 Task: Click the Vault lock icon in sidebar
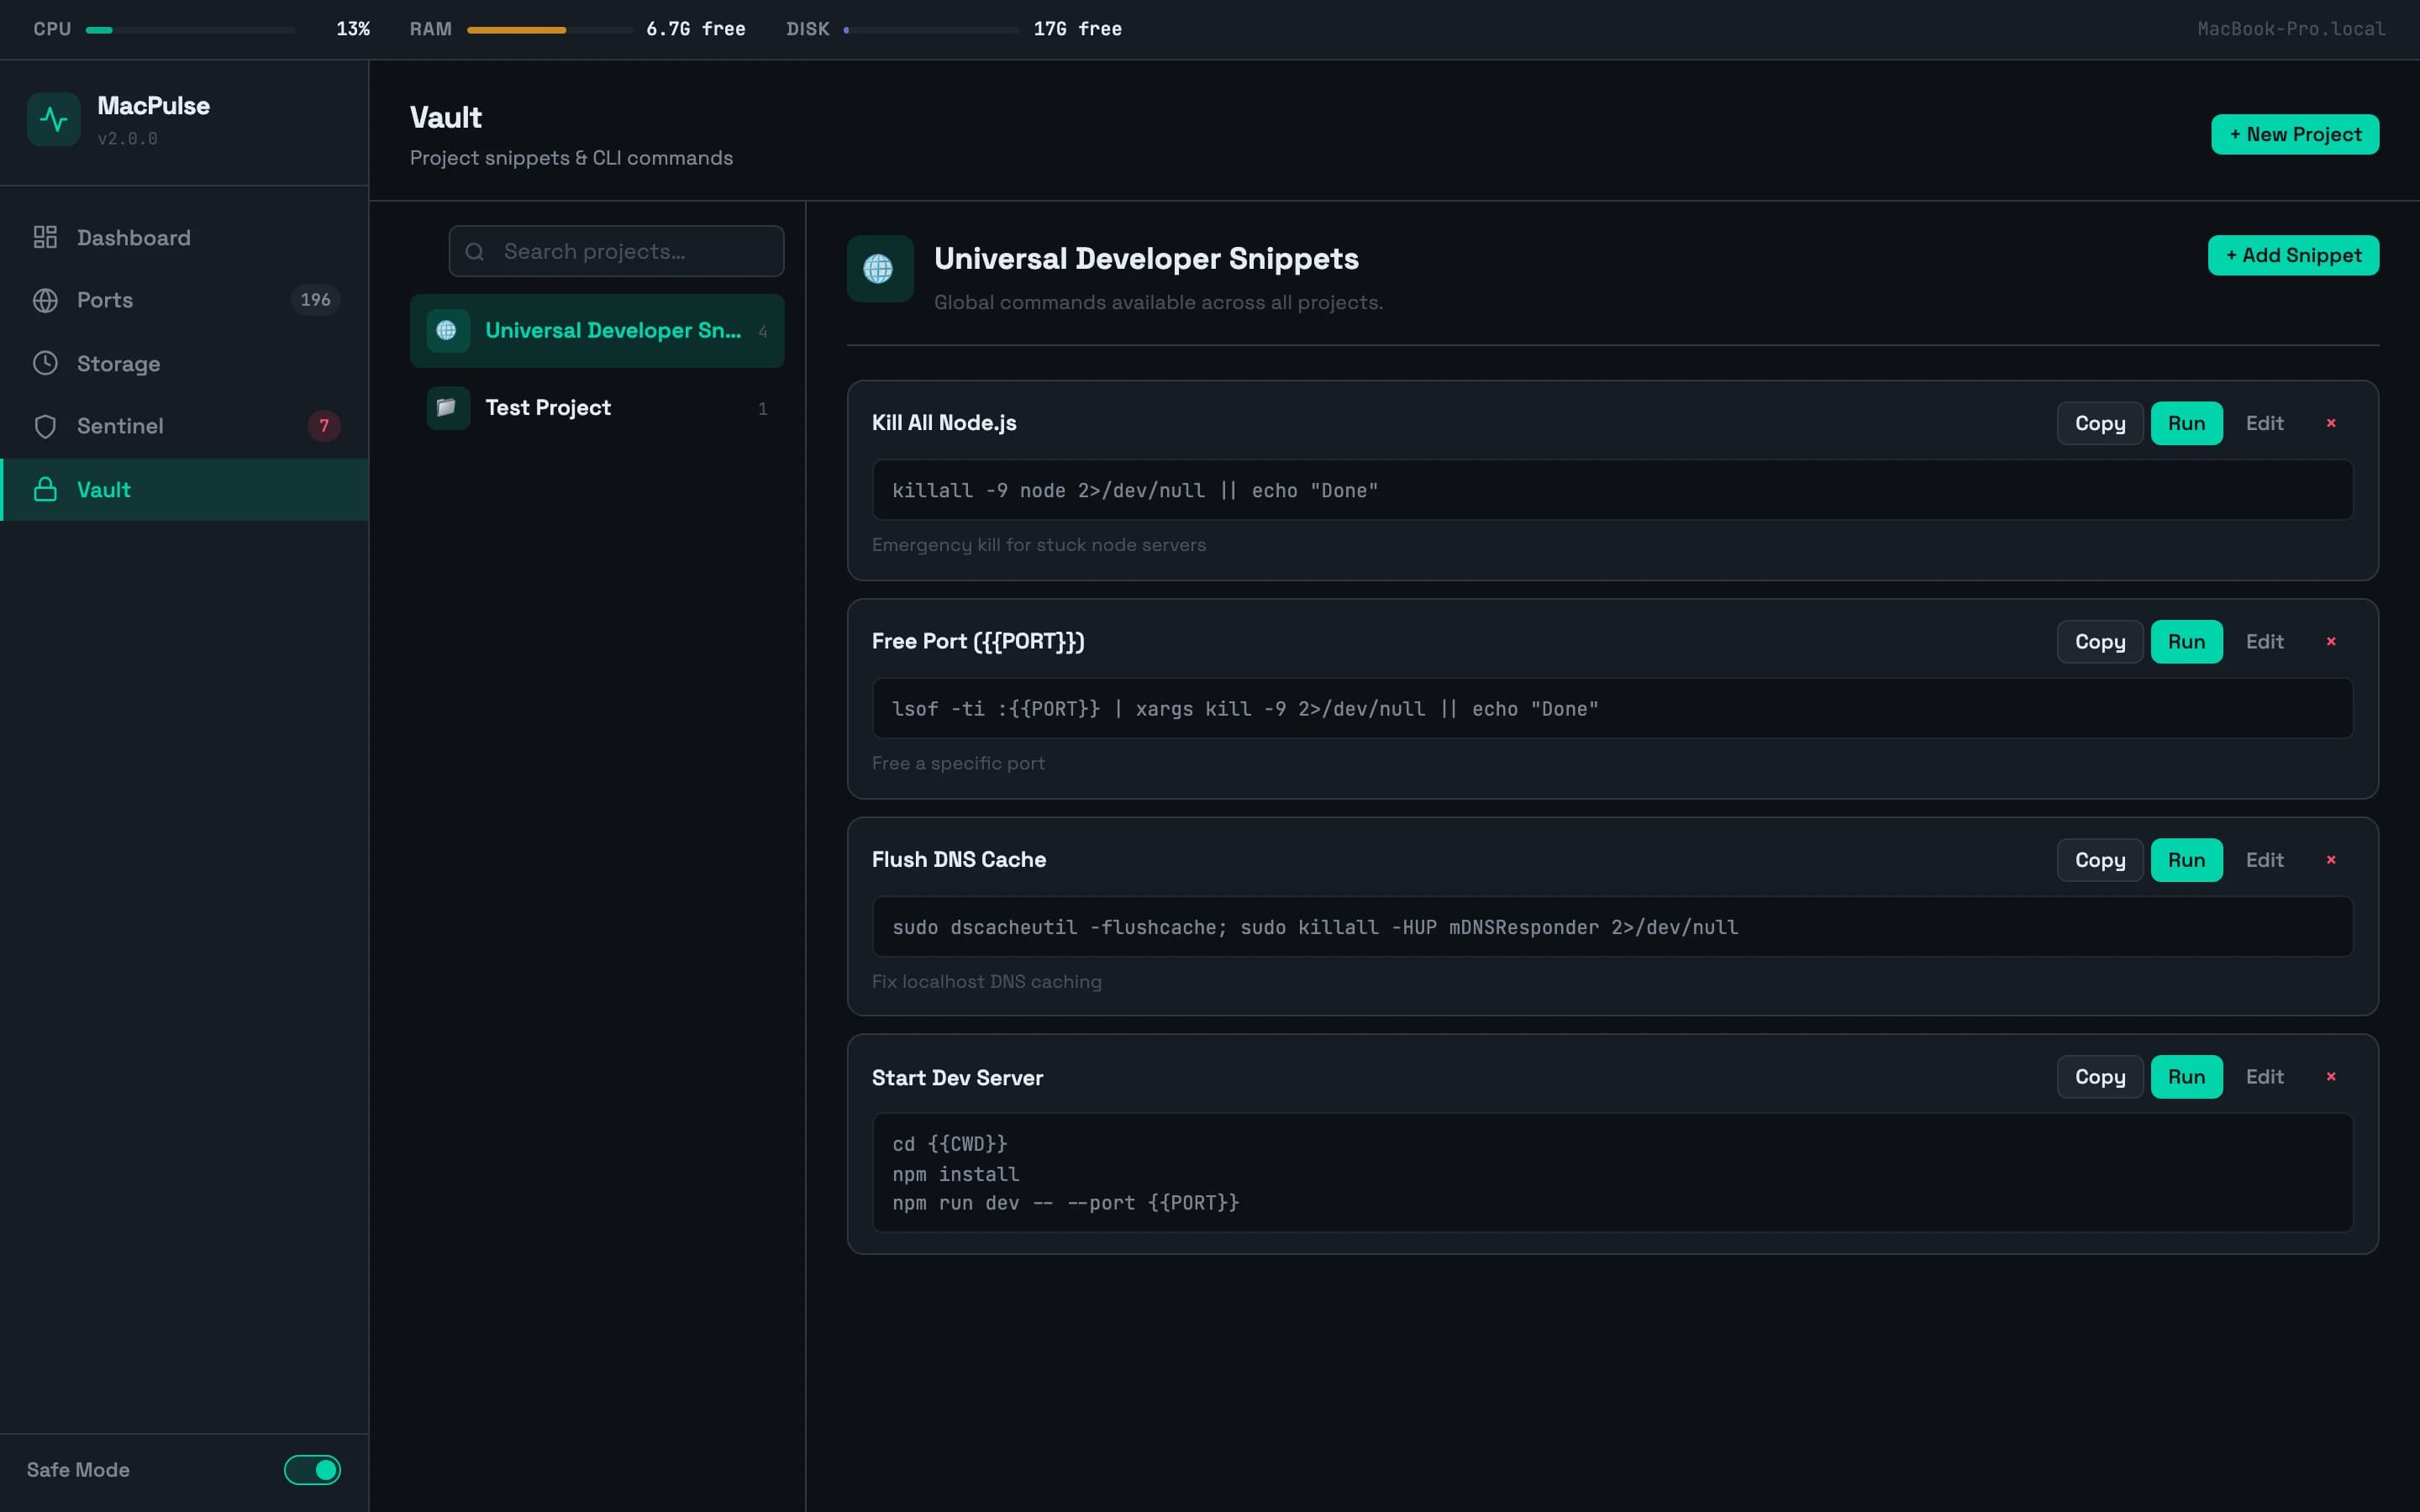[45, 489]
